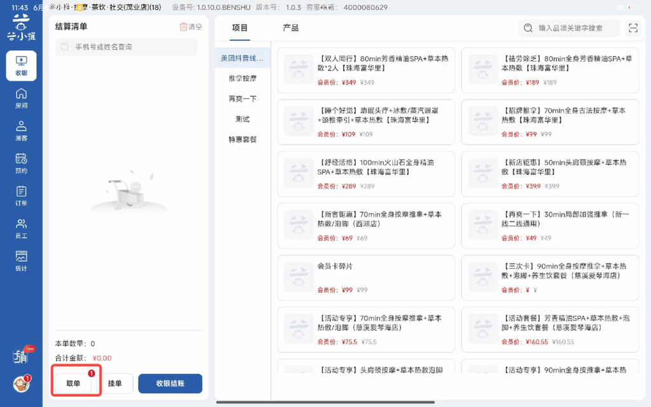651x407 pixels.
Task: Switch to the 项目 tab
Action: click(x=240, y=28)
